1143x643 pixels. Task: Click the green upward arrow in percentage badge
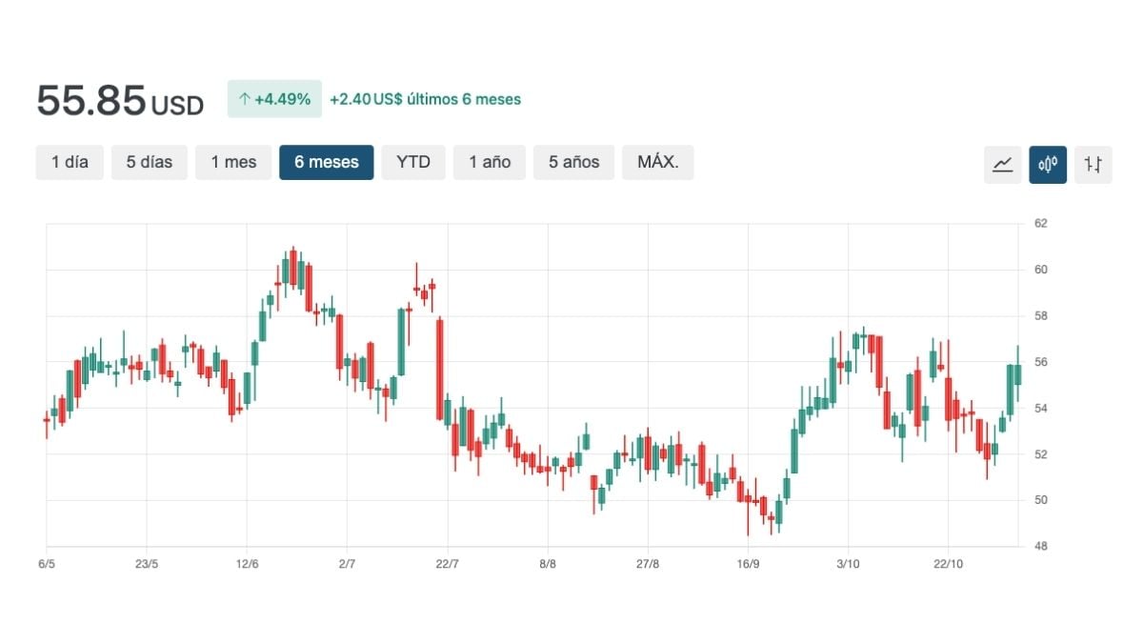[x=246, y=98]
